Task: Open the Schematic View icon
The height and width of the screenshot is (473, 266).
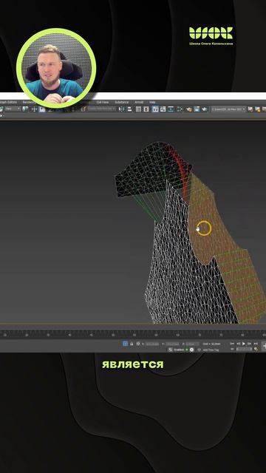Action: [x=171, y=109]
